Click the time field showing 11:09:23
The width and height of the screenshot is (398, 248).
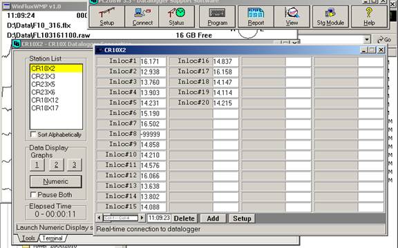coord(159,218)
